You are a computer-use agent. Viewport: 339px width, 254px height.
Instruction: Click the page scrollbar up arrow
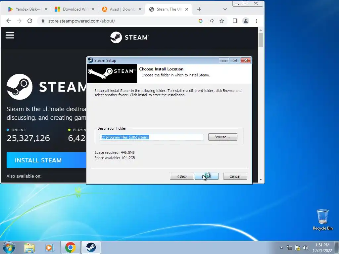(261, 30)
